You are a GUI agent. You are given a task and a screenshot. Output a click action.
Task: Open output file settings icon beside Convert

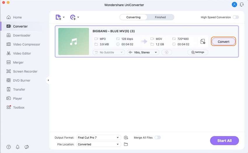pos(202,42)
